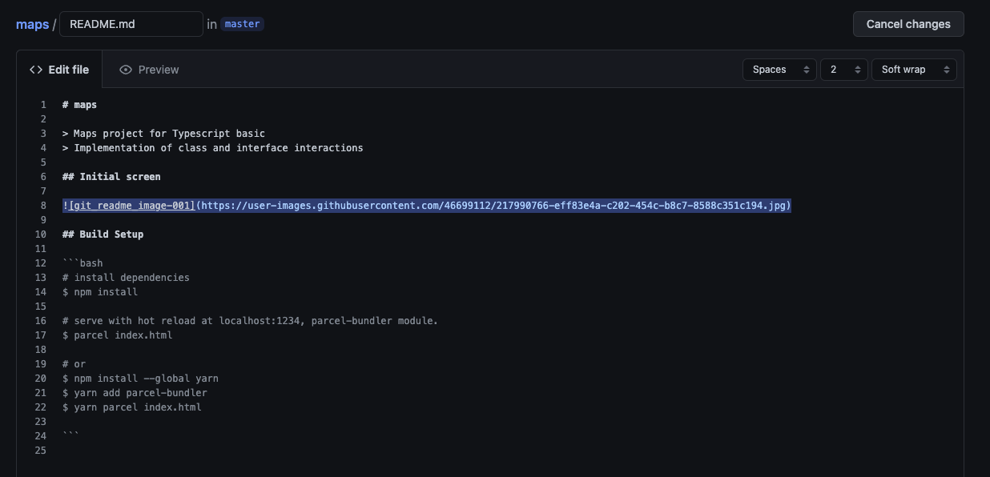Click the '$ parcel index.html' line
This screenshot has width=990, height=477.
click(x=117, y=335)
